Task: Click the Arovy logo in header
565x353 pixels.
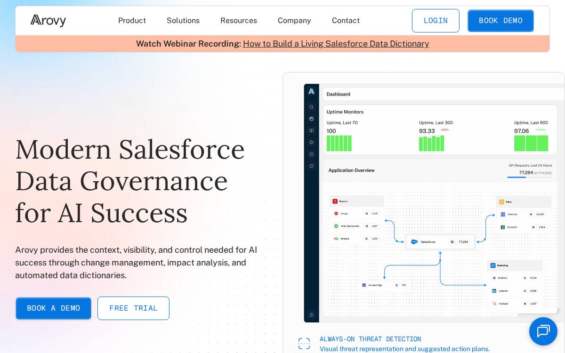Action: pos(48,20)
